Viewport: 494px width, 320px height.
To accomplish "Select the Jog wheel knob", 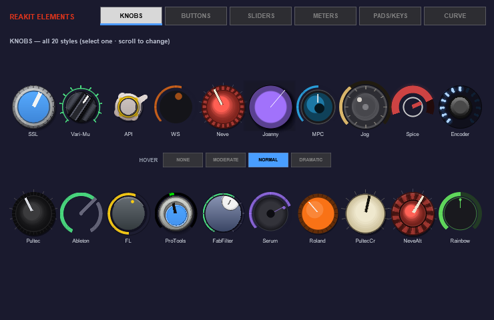I will (x=365, y=107).
